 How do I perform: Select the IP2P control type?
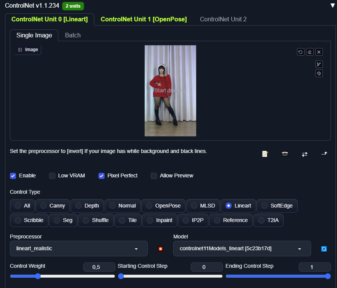(x=193, y=220)
